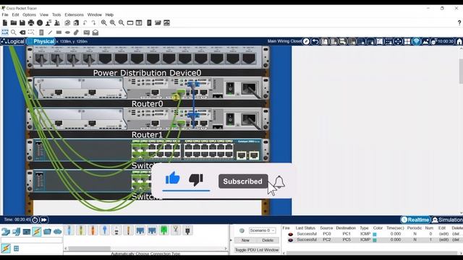Screen dimensions: 463x260
Task: Pick the Place Note tool
Action: pyautogui.click(x=41, y=32)
